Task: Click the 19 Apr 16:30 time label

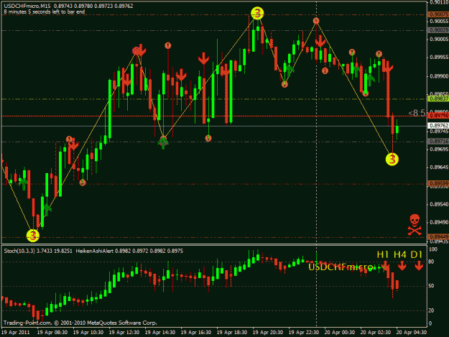Action: (x=196, y=333)
